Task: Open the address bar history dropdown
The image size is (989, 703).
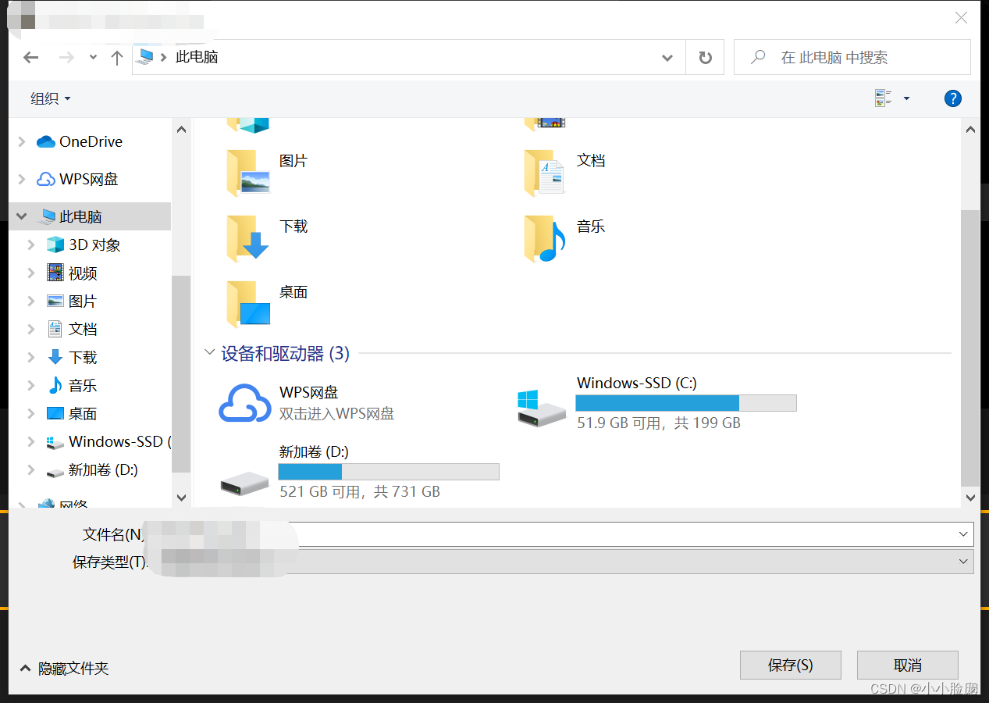Action: [667, 57]
